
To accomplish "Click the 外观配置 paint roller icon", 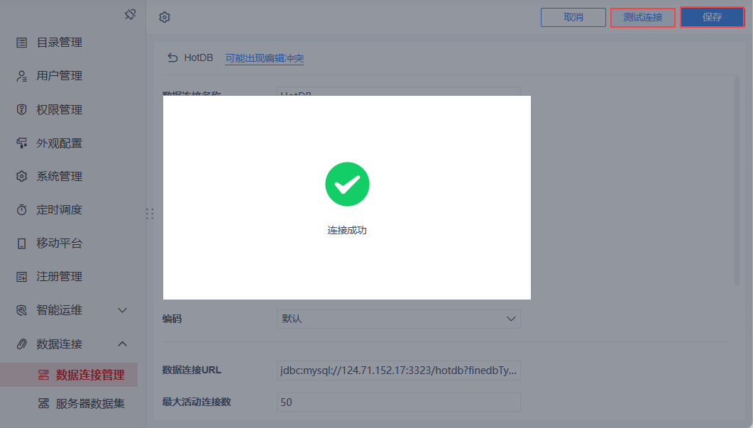I will tap(21, 143).
